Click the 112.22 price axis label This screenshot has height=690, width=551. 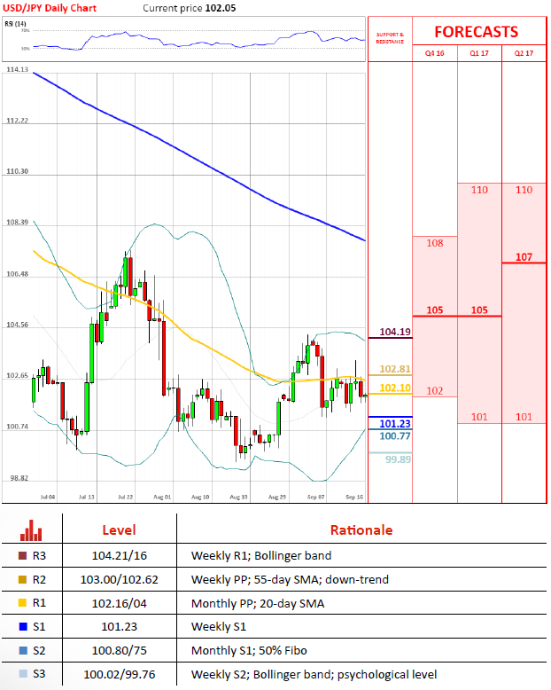tap(17, 120)
